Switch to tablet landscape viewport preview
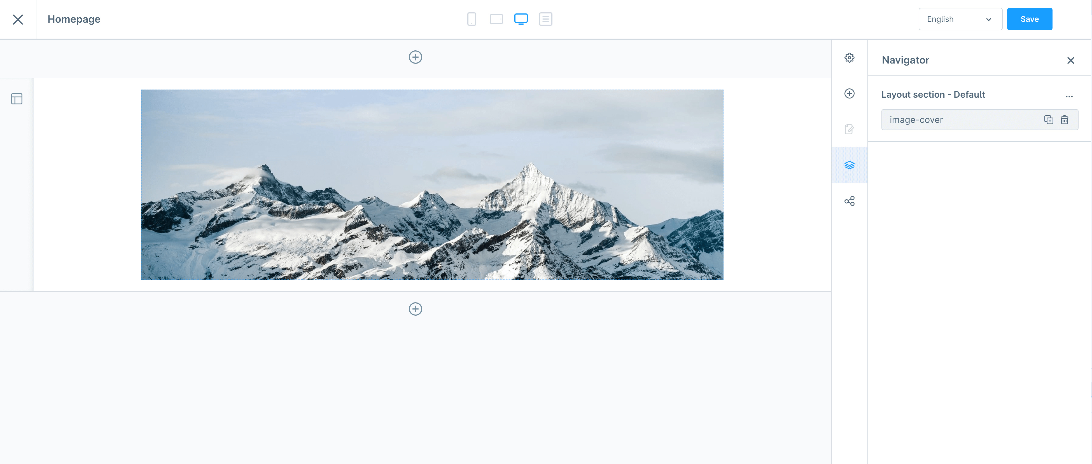1092x464 pixels. (496, 19)
